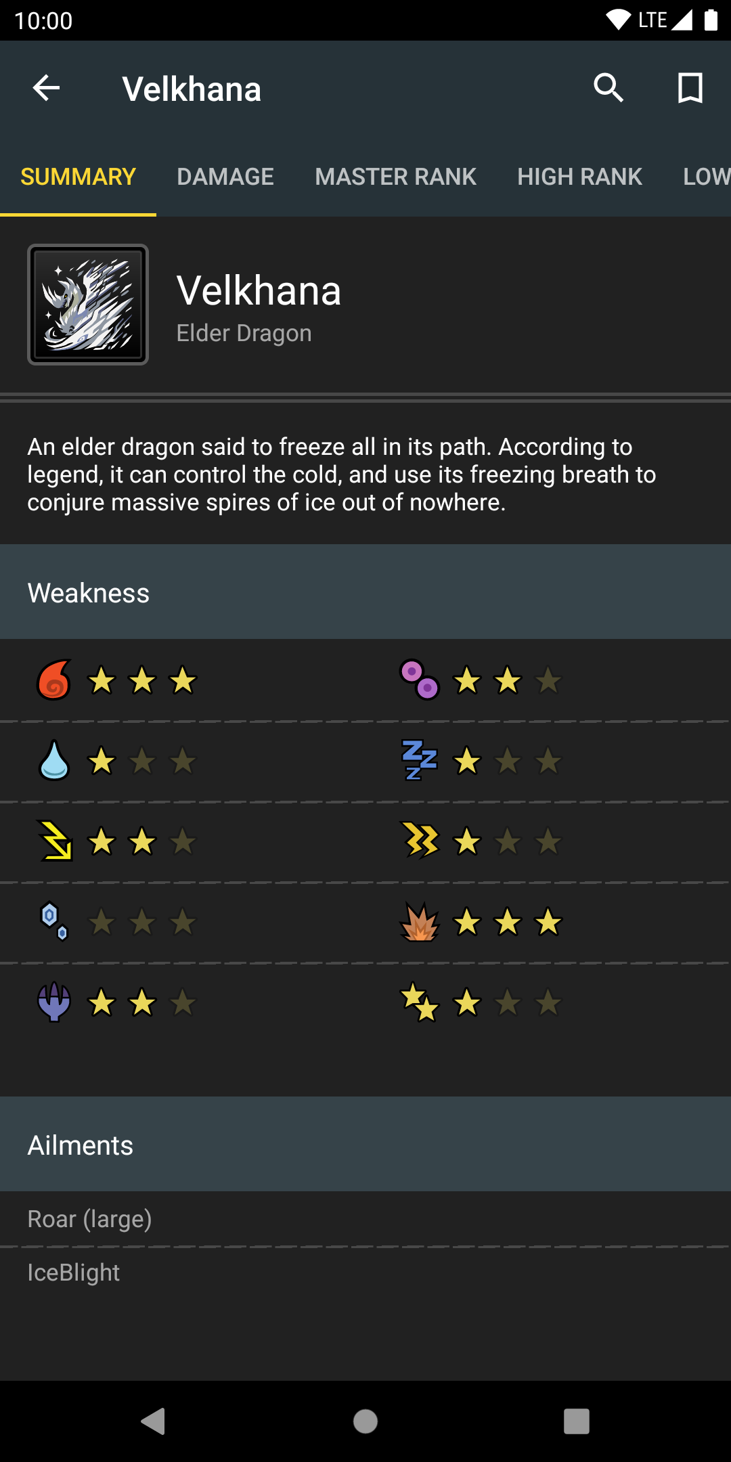
Task: Tap the sleep Zz icon
Action: tap(420, 760)
